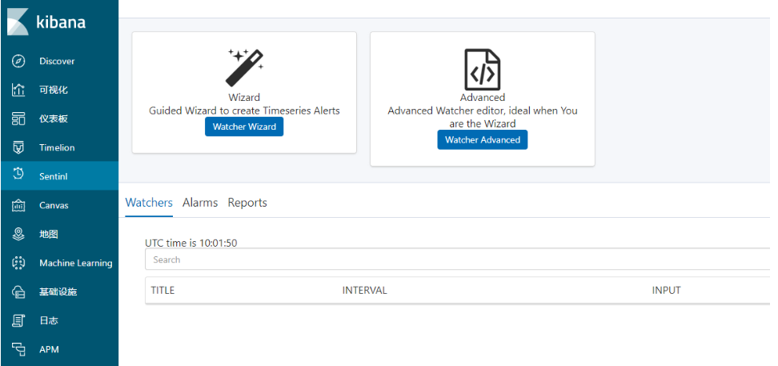Click the 基础设施 infrastructure icon
778x366 pixels.
(18, 292)
